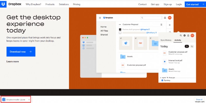Switch to the Activity tab
Viewport: 206px width, 103px height.
pyautogui.click(x=178, y=40)
